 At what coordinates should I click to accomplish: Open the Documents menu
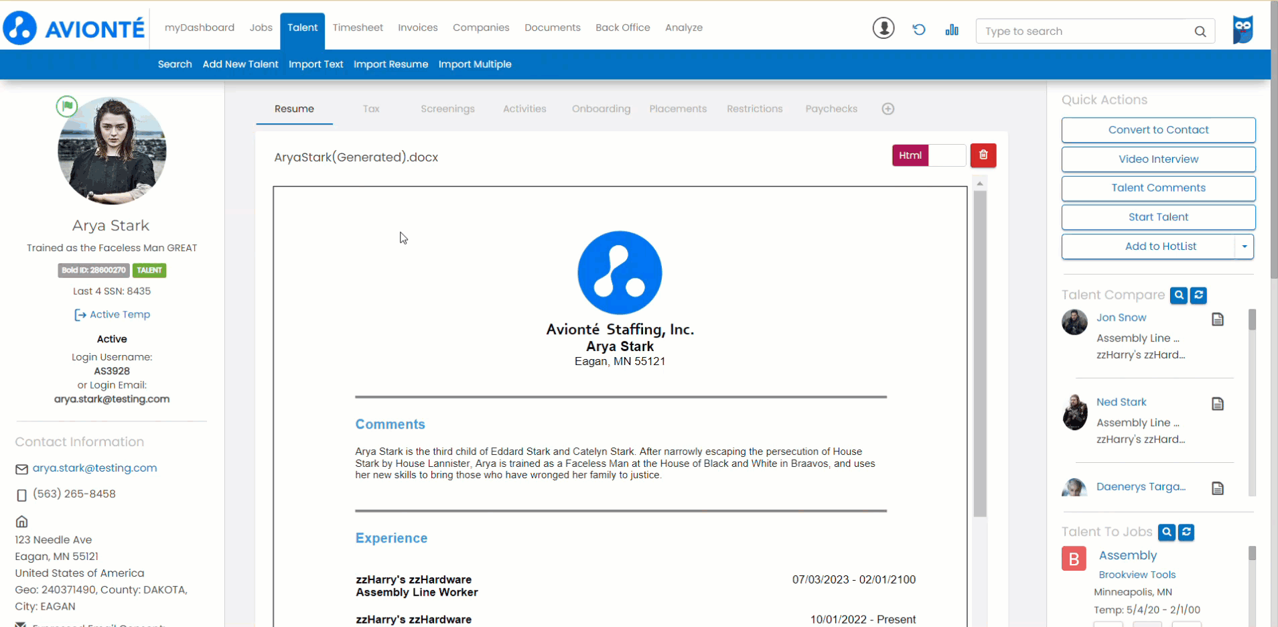click(x=553, y=27)
